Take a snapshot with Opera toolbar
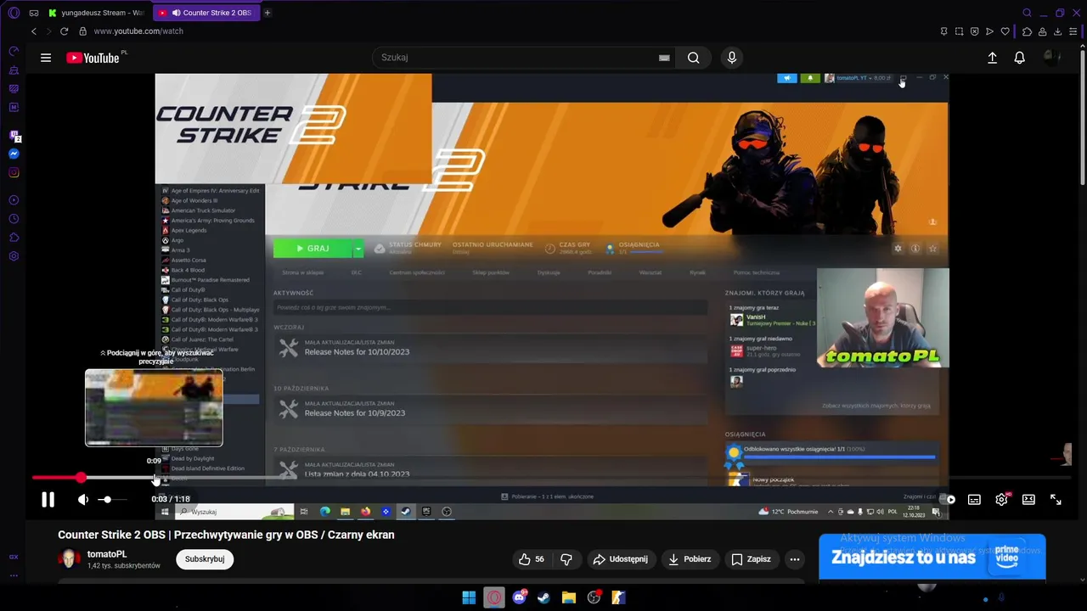 point(959,31)
